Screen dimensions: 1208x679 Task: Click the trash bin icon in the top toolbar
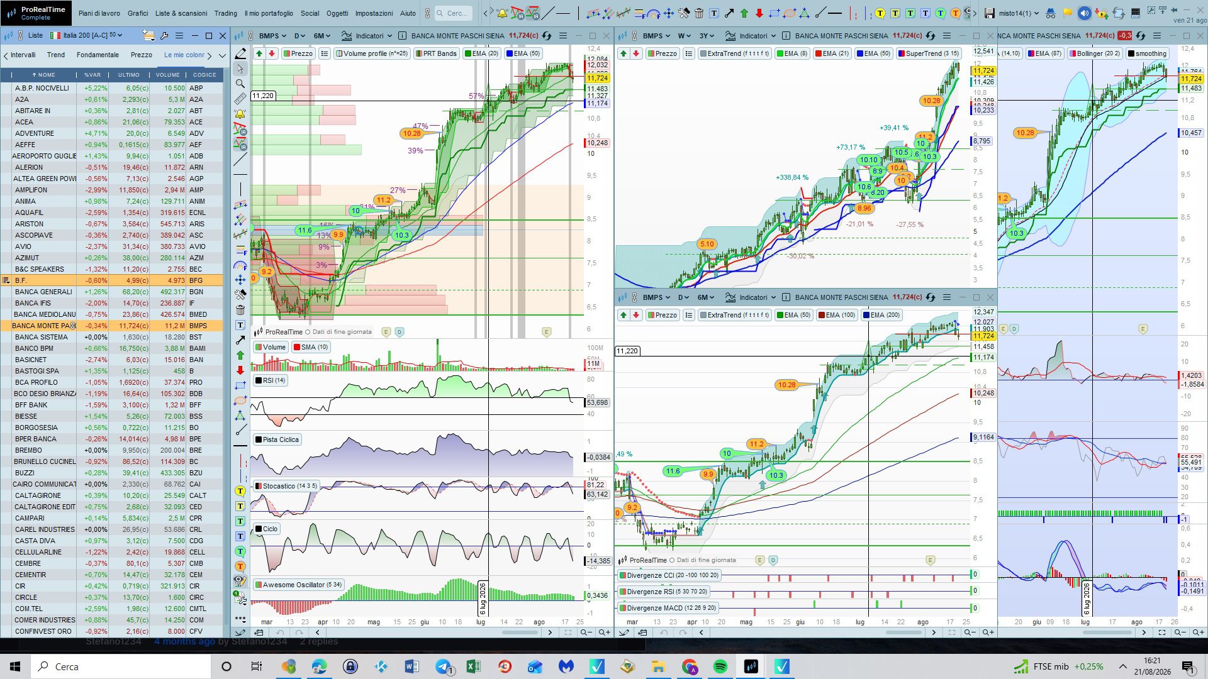pos(698,13)
